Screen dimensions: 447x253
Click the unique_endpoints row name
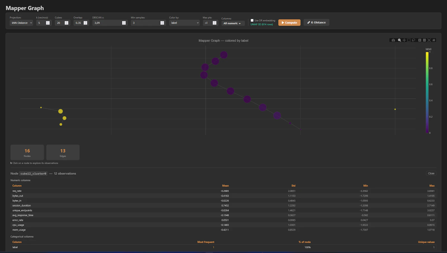(22, 211)
